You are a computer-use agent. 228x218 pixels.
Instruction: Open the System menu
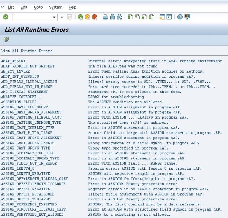click(55, 7)
